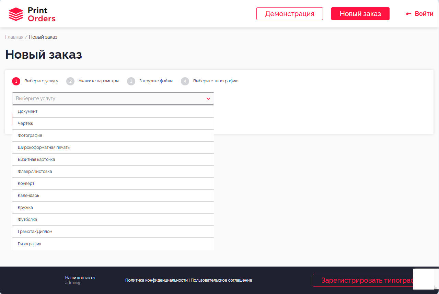Viewport: 439px width, 294px height.
Task: Click step circle 2 Укажите параметры
Action: [x=70, y=81]
